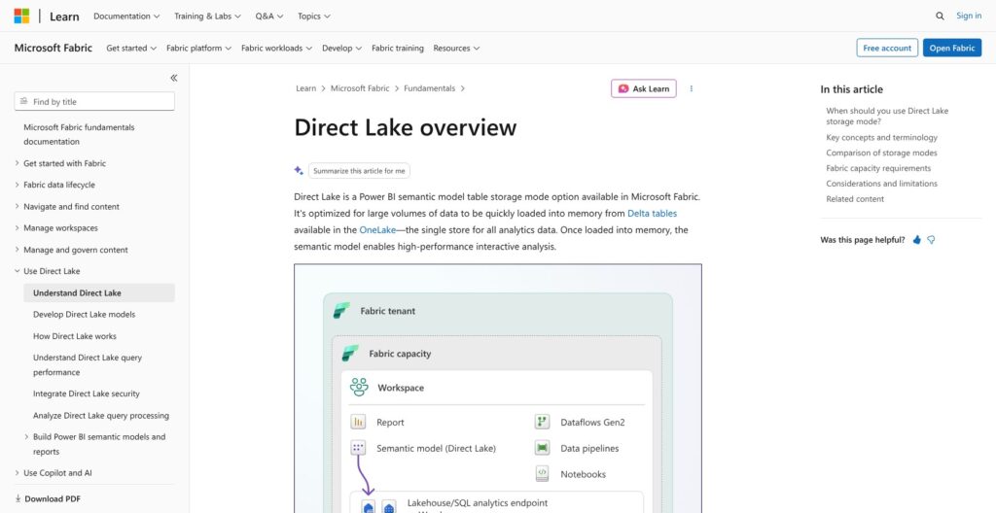Collapse the Use Direct Lake node
Image resolution: width=996 pixels, height=513 pixels.
tap(18, 271)
